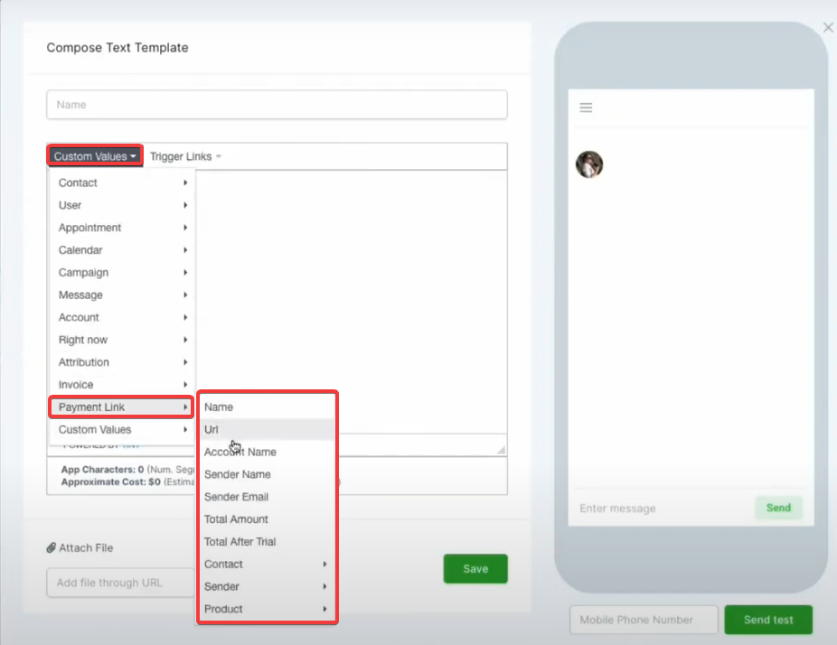Click the Send test button
Screen dimensions: 837x645
click(x=768, y=620)
